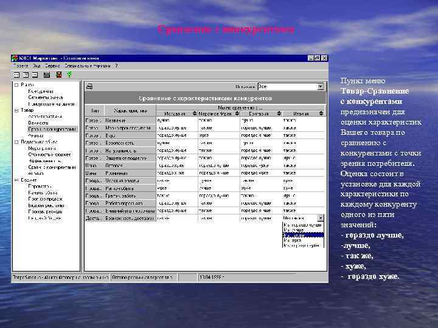Open the '?' help menu
This screenshot has height=328, width=438.
tap(116, 66)
